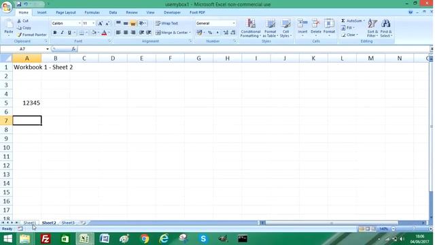Screen dimensions: 435x245
Task: Apply red font color icon
Action: click(104, 33)
